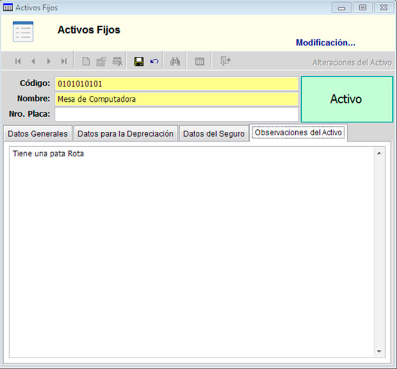This screenshot has height=369, width=397.
Task: Click the Alteraciones del Activo link
Action: pyautogui.click(x=351, y=62)
